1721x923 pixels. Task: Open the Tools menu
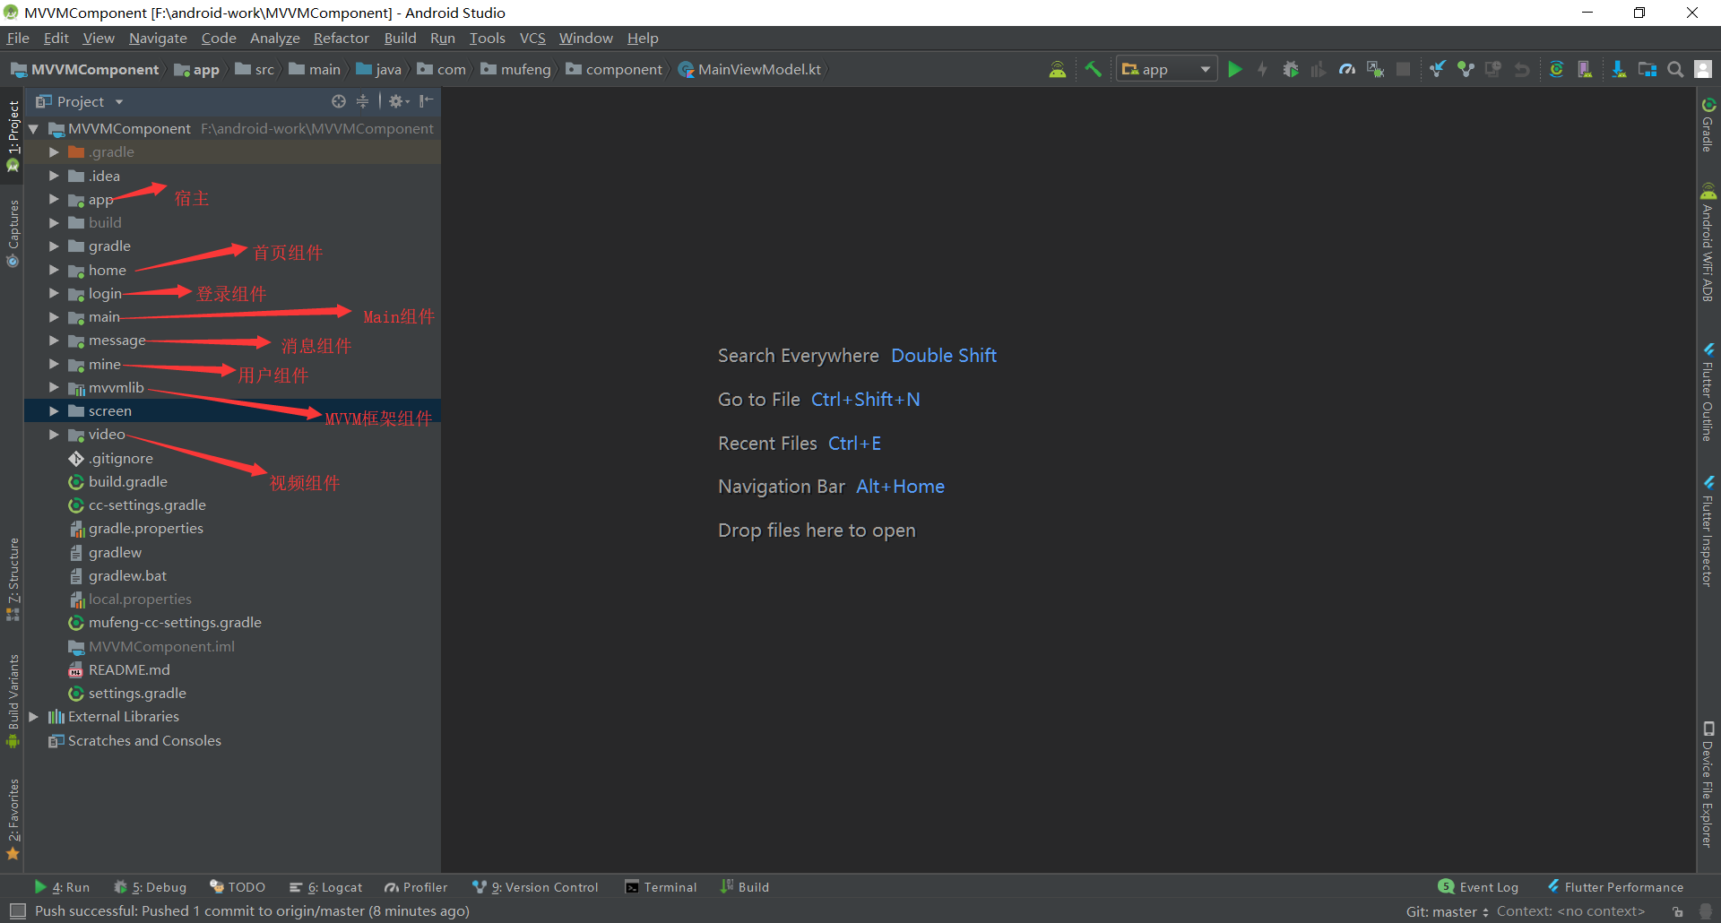tap(487, 38)
